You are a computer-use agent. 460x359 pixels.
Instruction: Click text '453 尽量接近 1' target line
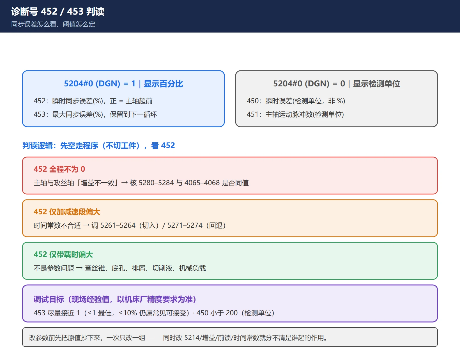(x=154, y=313)
